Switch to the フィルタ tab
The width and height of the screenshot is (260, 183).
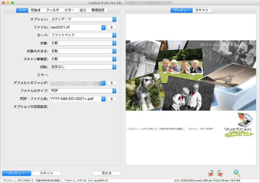pyautogui.click(x=52, y=10)
